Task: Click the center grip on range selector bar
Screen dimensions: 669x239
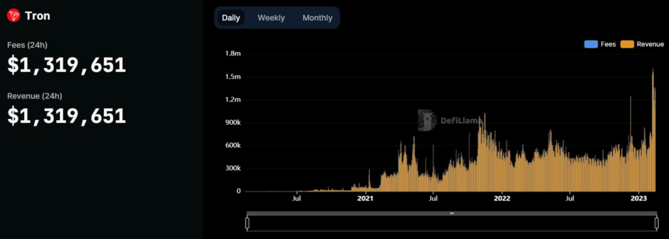Action: 452,213
